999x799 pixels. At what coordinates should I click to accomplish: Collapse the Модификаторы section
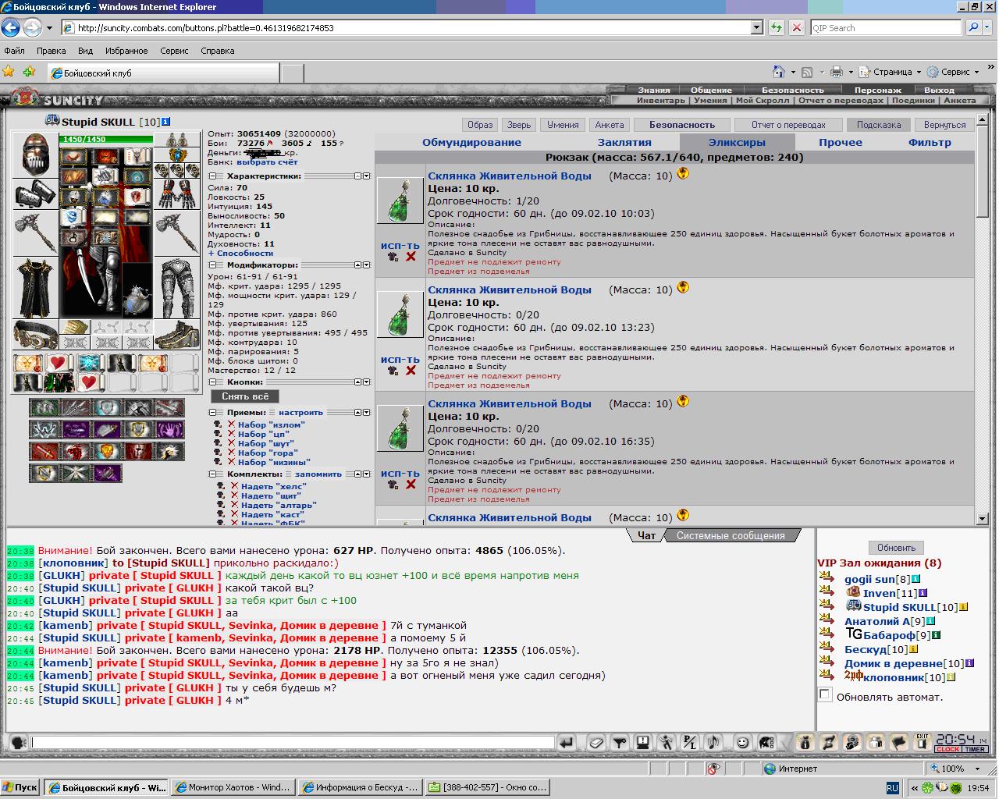pyautogui.click(x=212, y=265)
